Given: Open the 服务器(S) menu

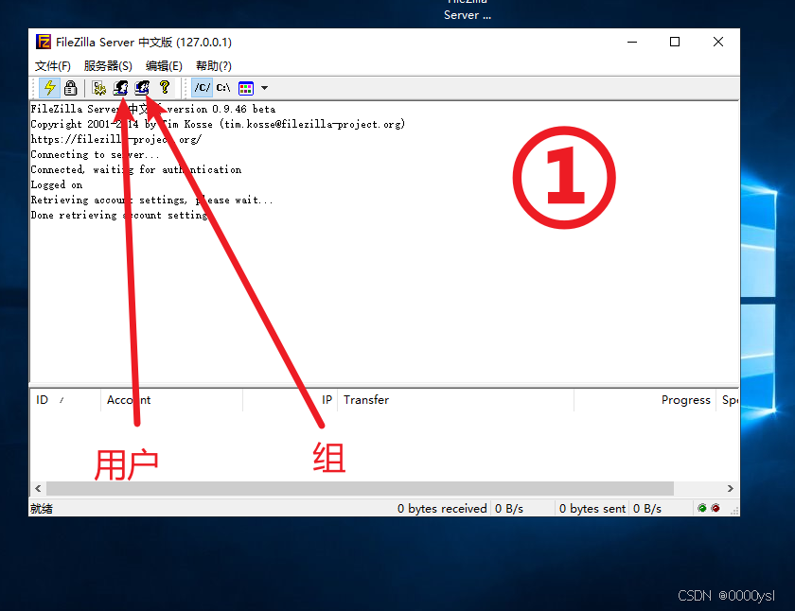Looking at the screenshot, I should 108,66.
